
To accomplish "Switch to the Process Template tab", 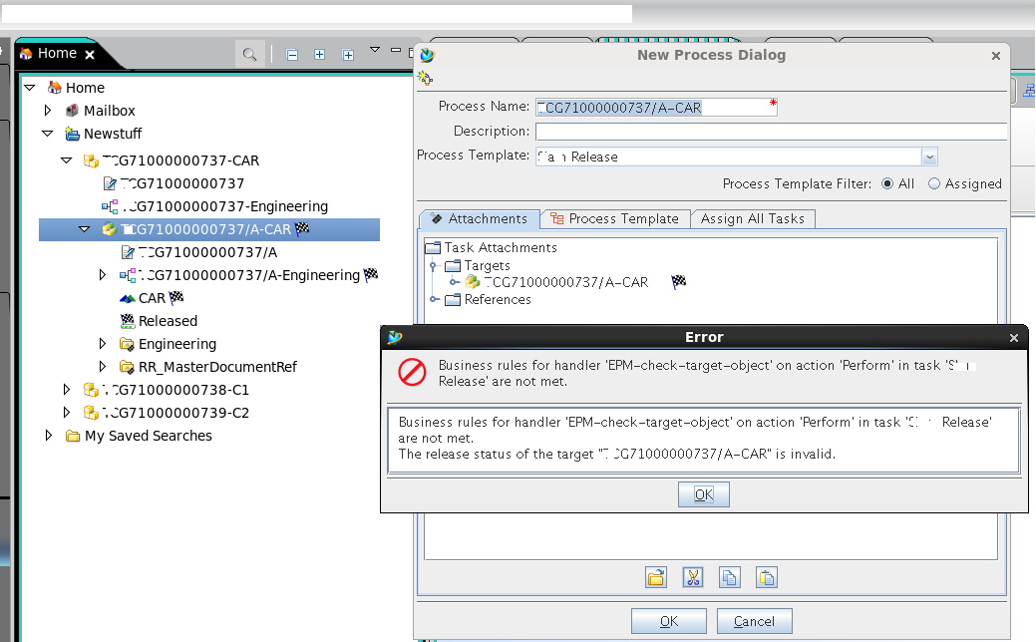I will 623,218.
